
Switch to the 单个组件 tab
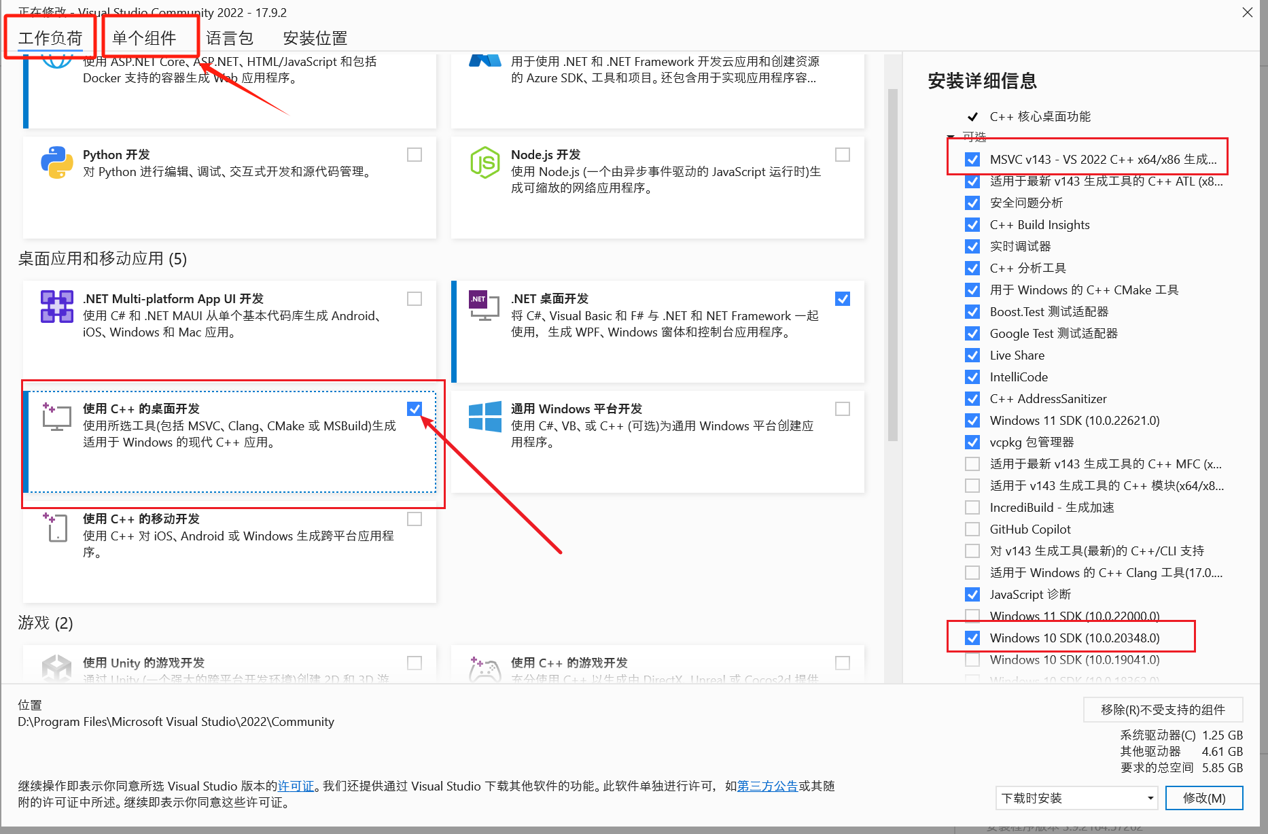144,38
